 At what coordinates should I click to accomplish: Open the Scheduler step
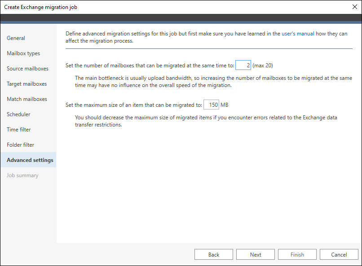click(x=18, y=114)
